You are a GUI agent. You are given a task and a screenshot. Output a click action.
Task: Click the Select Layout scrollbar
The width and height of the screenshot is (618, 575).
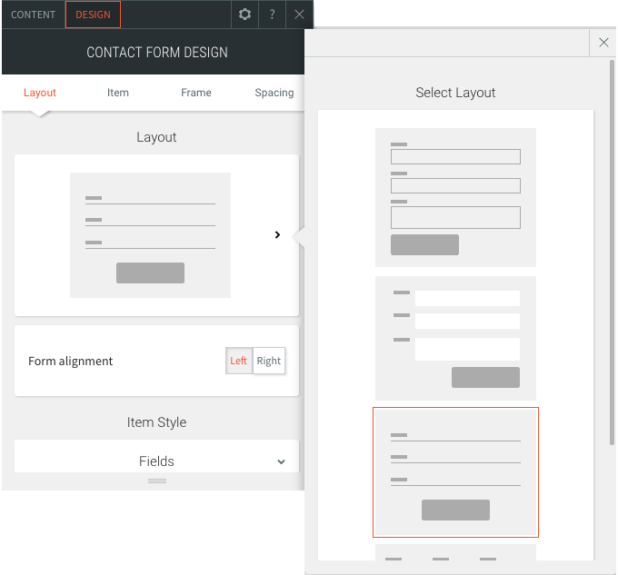tap(612, 252)
